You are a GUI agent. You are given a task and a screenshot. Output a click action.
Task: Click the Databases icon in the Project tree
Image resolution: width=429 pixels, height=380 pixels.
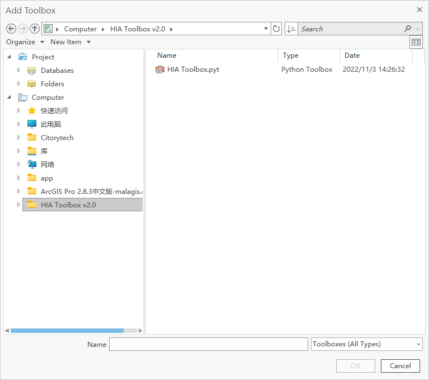click(32, 71)
